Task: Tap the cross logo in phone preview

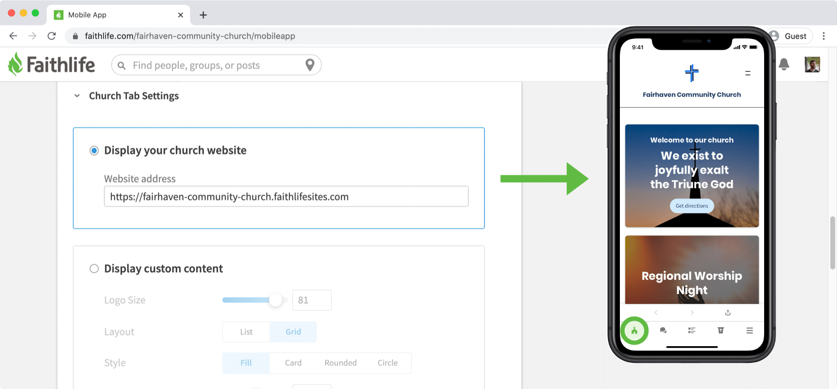Action: click(x=692, y=73)
